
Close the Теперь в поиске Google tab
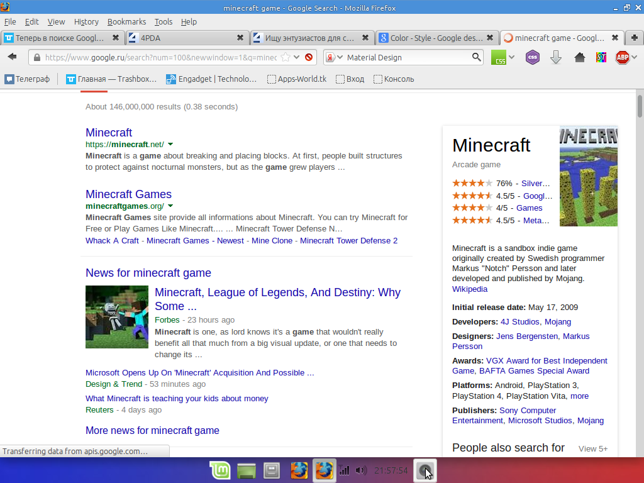tap(116, 38)
